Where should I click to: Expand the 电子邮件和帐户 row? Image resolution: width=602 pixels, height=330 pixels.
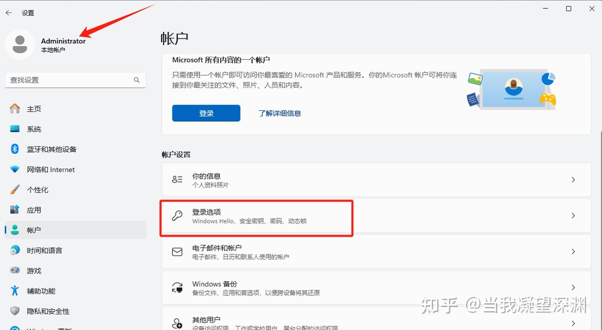coord(573,251)
